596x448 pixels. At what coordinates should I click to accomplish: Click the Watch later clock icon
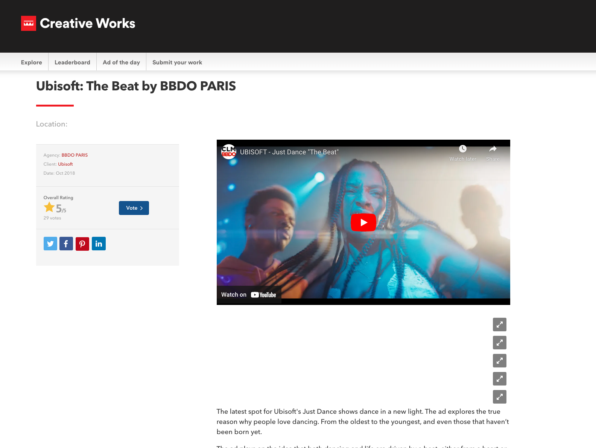(x=463, y=149)
